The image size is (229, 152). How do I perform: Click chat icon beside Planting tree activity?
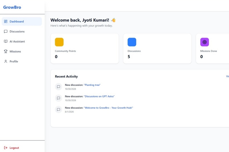(59, 87)
